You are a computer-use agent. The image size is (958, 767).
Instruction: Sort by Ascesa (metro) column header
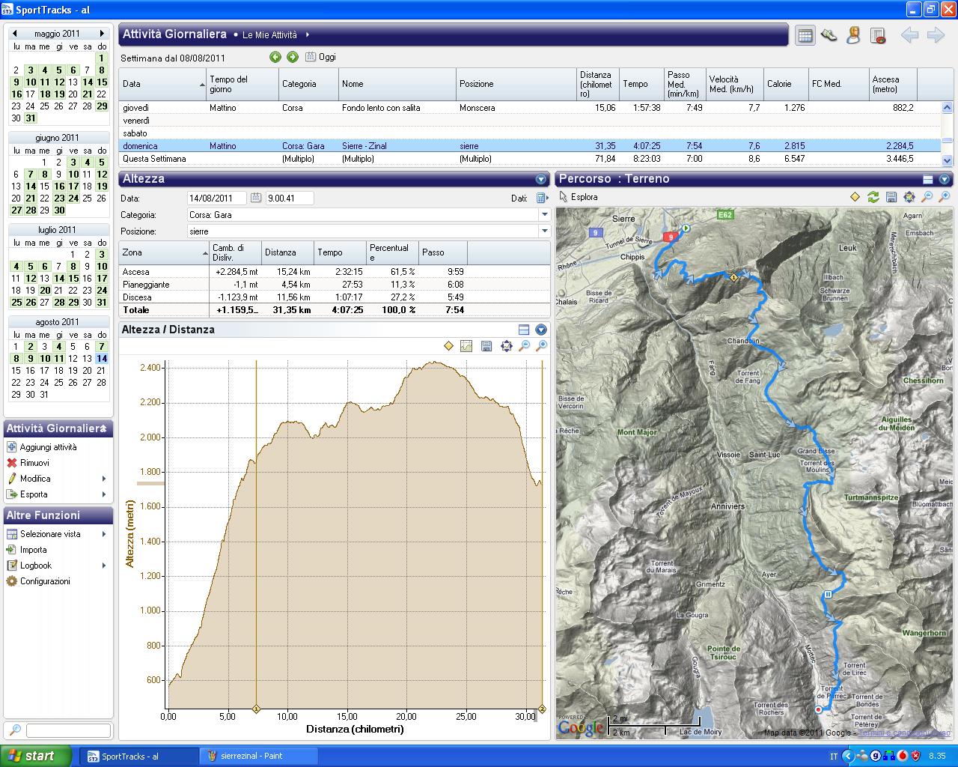893,84
